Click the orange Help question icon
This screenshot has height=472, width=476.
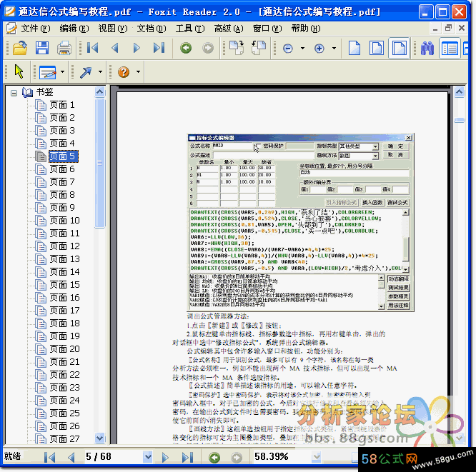(124, 72)
